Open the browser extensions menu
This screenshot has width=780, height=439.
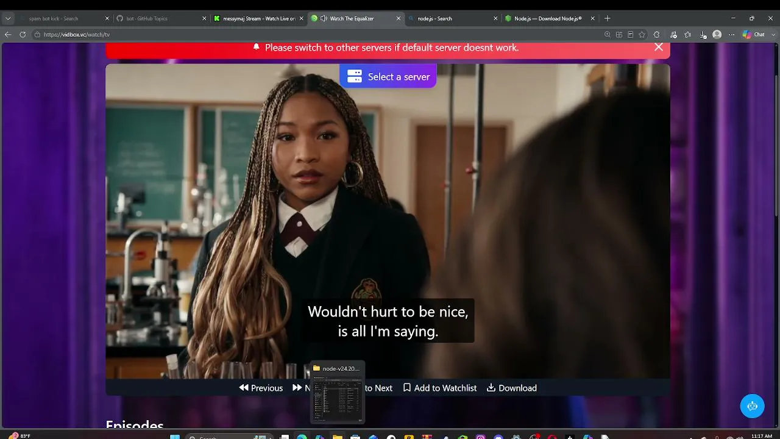(656, 35)
